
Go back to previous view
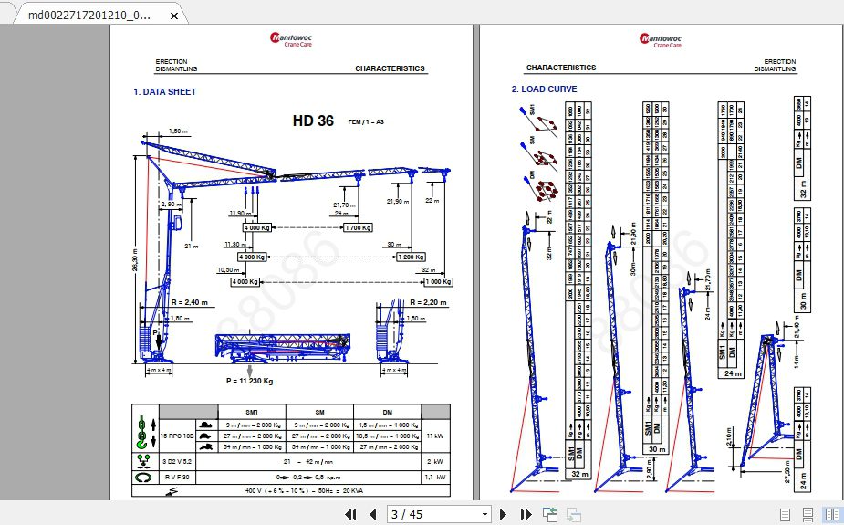tap(549, 515)
